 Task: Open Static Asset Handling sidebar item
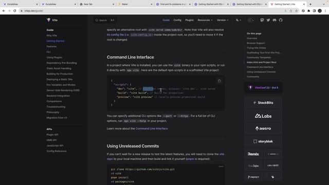pos(59,68)
